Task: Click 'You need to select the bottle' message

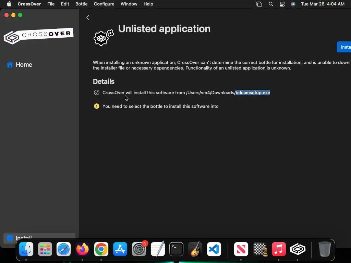Action: 160,106
